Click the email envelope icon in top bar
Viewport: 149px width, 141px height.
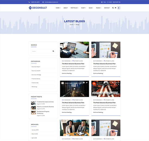tap(43, 2)
